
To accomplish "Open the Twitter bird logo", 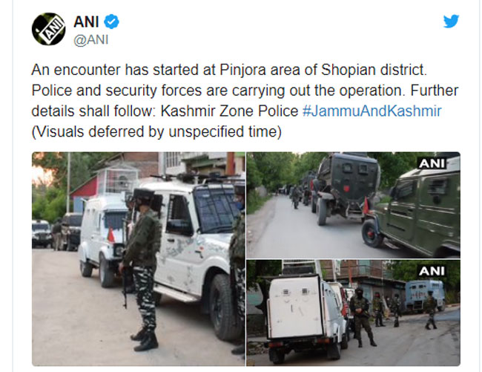I will (x=451, y=22).
